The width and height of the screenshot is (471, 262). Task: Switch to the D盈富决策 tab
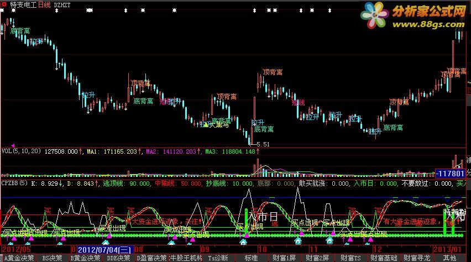pyautogui.click(x=151, y=258)
